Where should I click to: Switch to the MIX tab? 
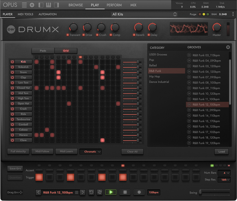[x=133, y=5]
